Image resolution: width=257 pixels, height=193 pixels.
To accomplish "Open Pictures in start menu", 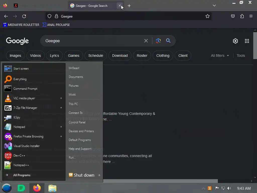I will tap(74, 86).
